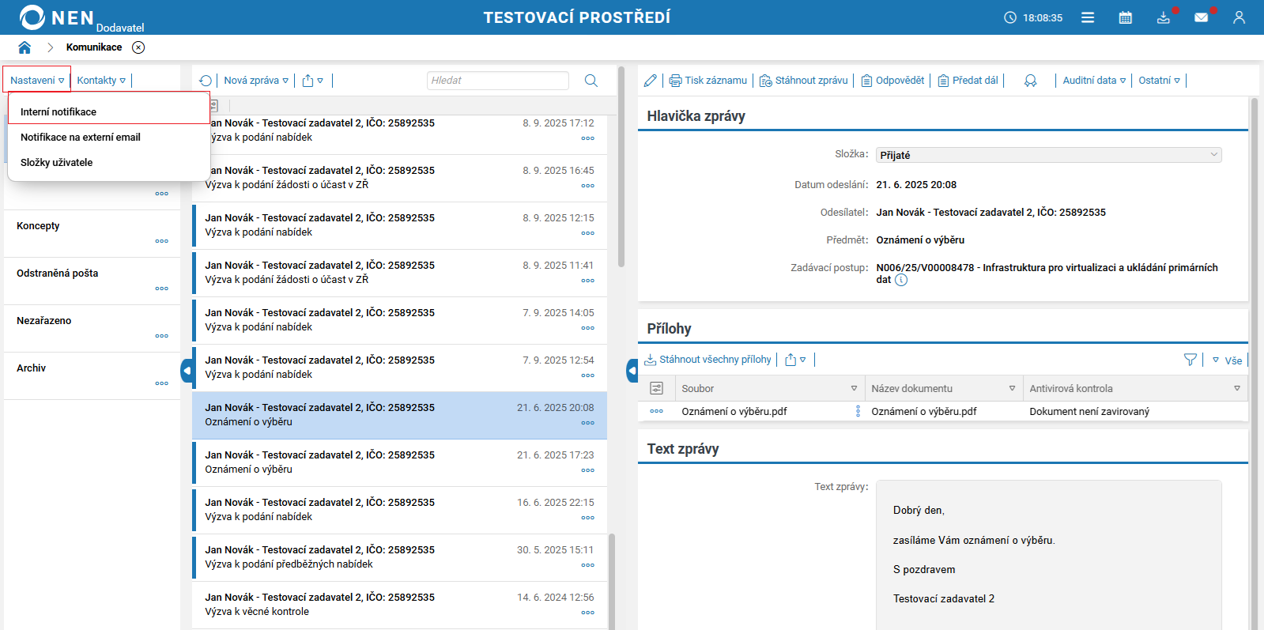Viewport: 1264px width, 630px height.
Task: Open dots menu for Odstraněná pošta folder
Action: pos(162,289)
